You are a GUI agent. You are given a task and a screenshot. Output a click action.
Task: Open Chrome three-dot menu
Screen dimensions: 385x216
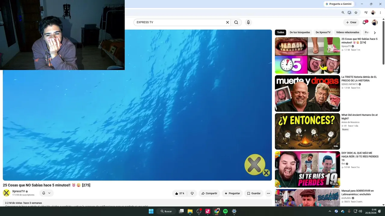point(380,13)
